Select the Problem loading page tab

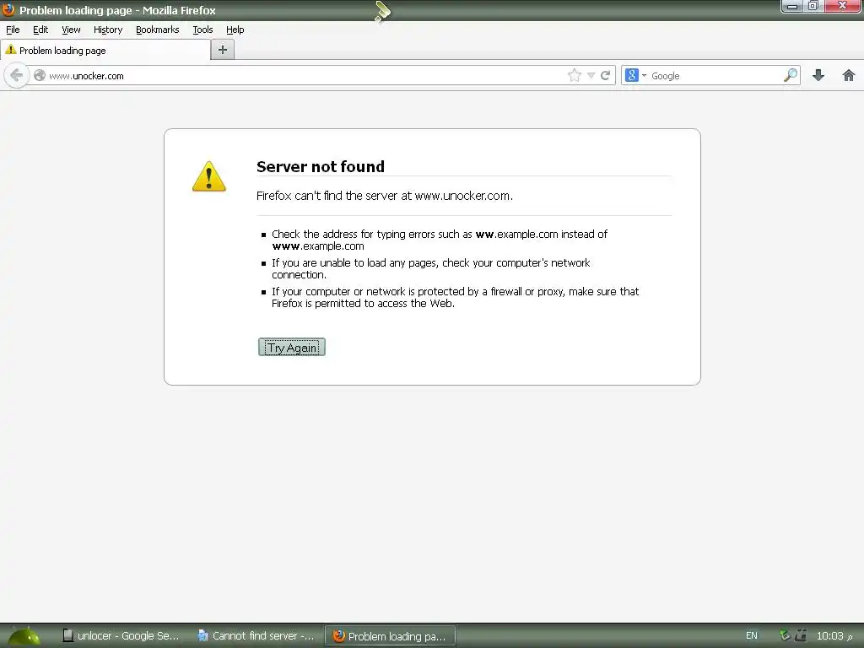[105, 50]
